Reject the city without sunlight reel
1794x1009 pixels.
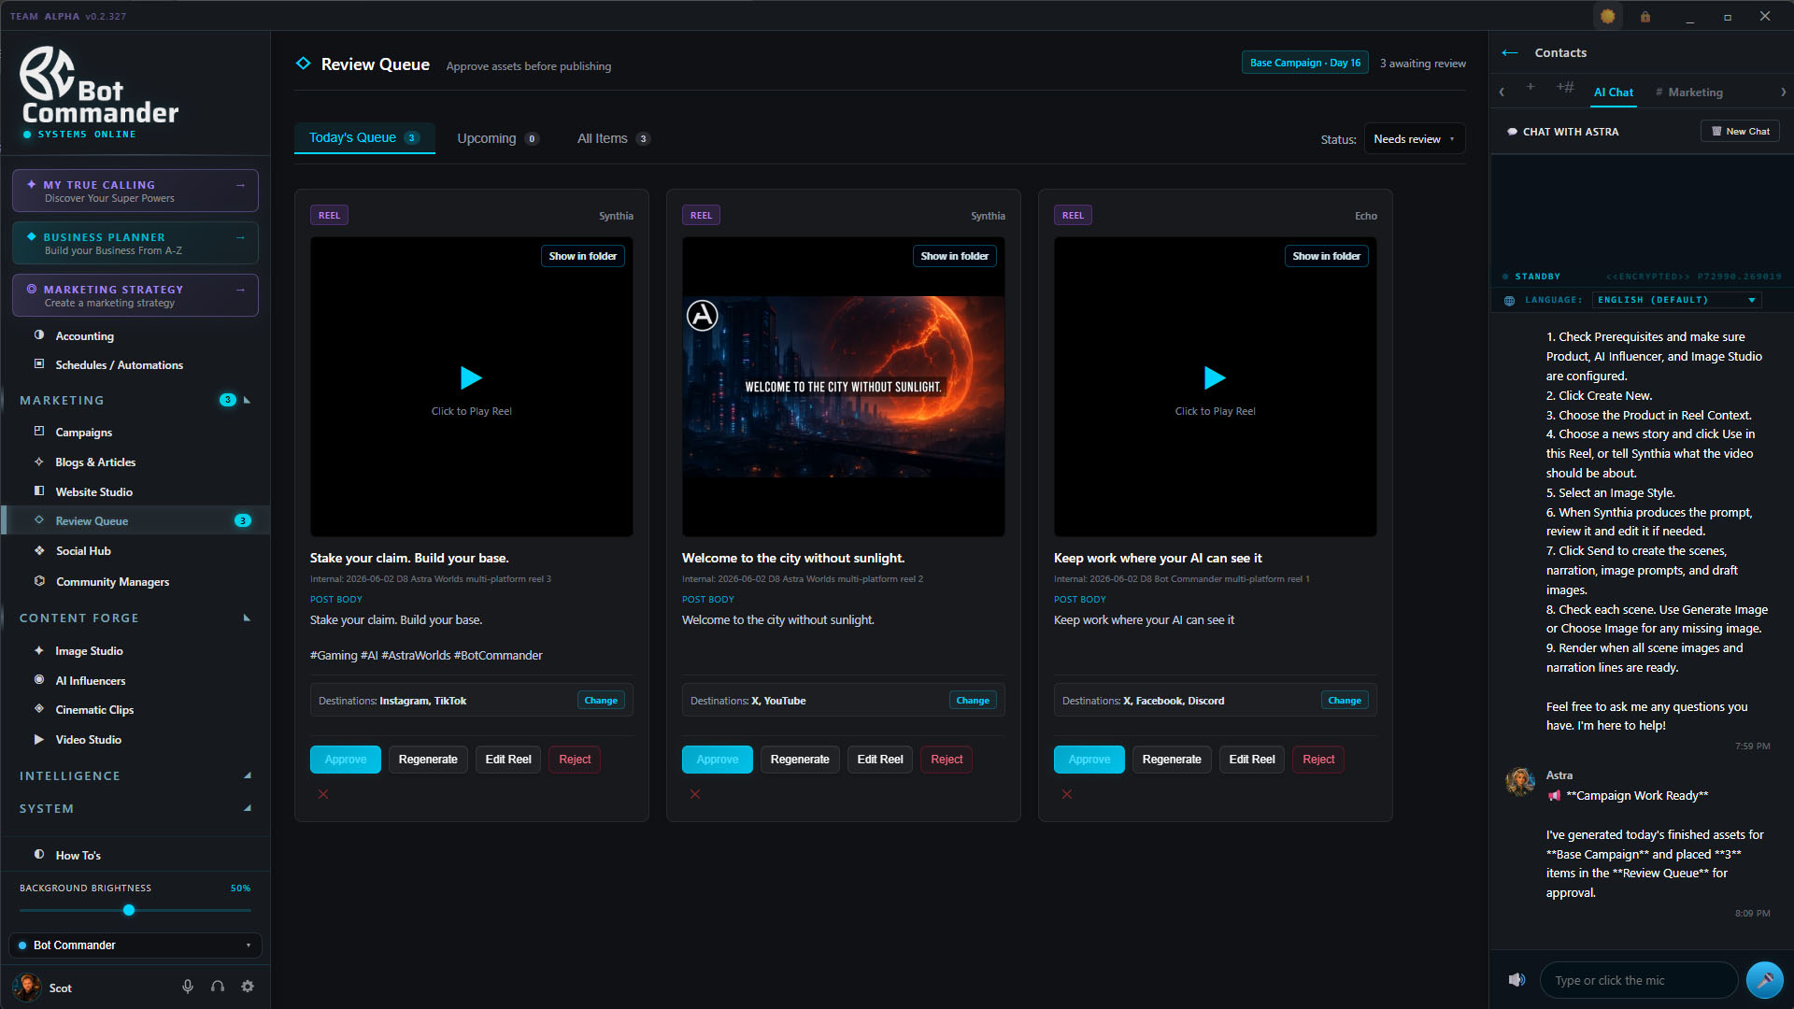coord(947,760)
